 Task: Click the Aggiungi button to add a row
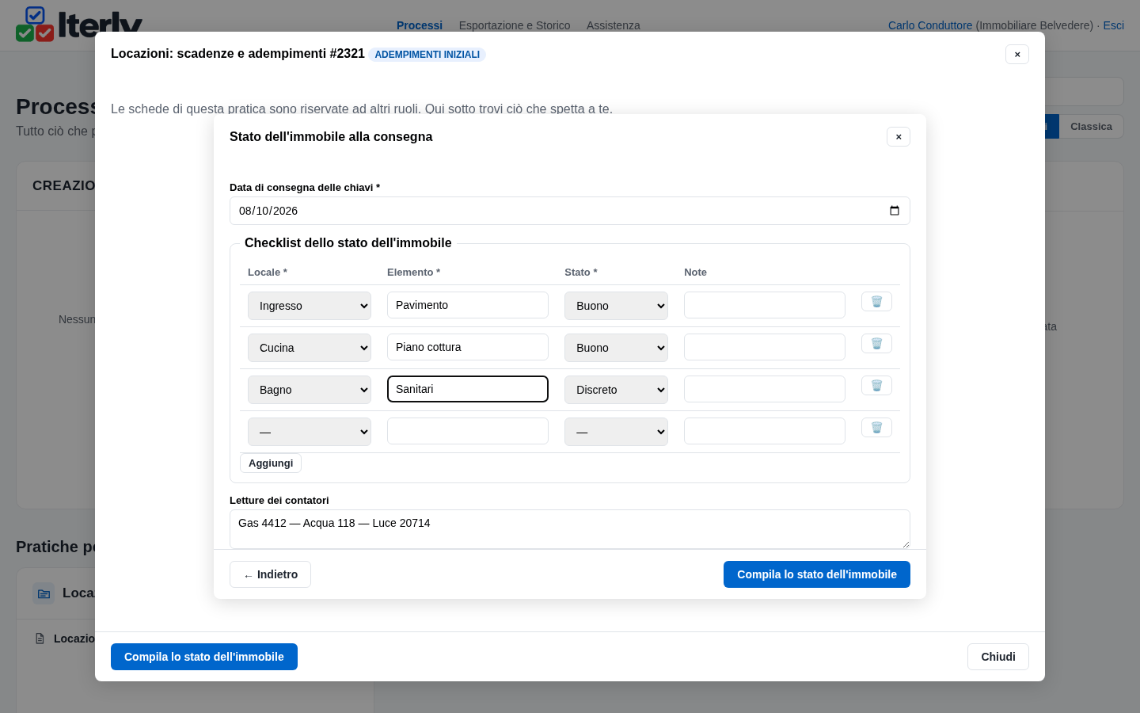tap(271, 463)
